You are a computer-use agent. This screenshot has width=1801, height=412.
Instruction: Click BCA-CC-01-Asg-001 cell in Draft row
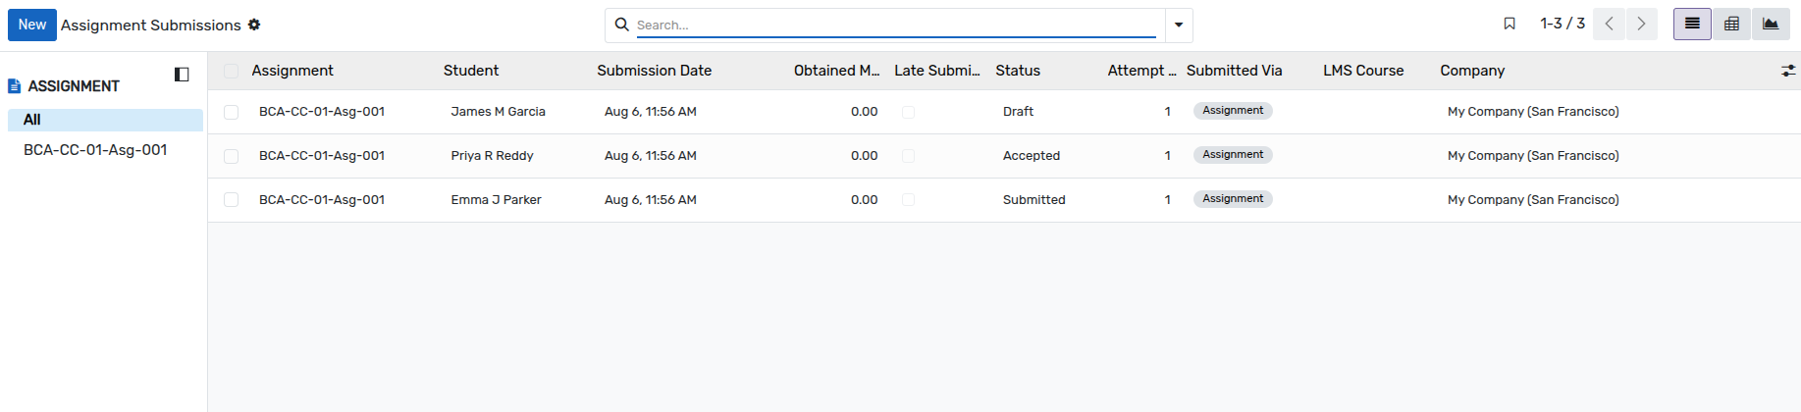[x=322, y=112]
